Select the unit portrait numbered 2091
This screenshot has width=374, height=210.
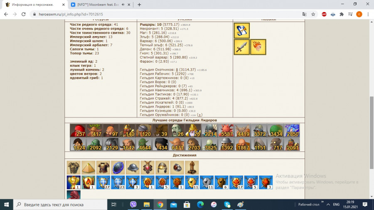292,144
